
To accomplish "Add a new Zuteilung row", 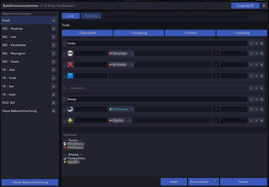I will [x=139, y=33].
